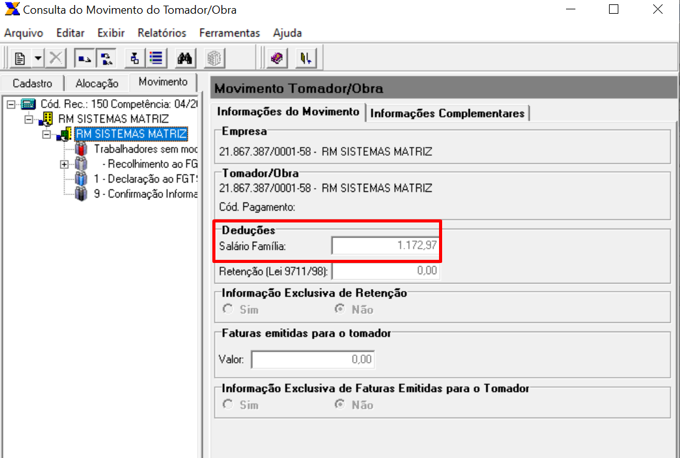
Task: Collapse the Cód. Rec. 150 root node
Action: (x=11, y=104)
